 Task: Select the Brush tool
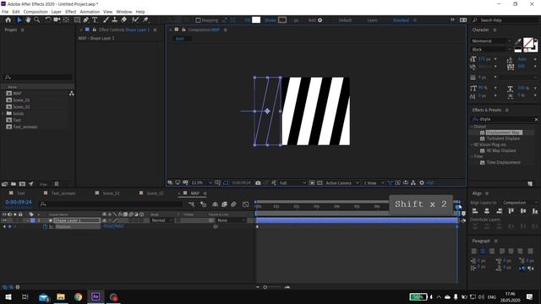pos(106,20)
